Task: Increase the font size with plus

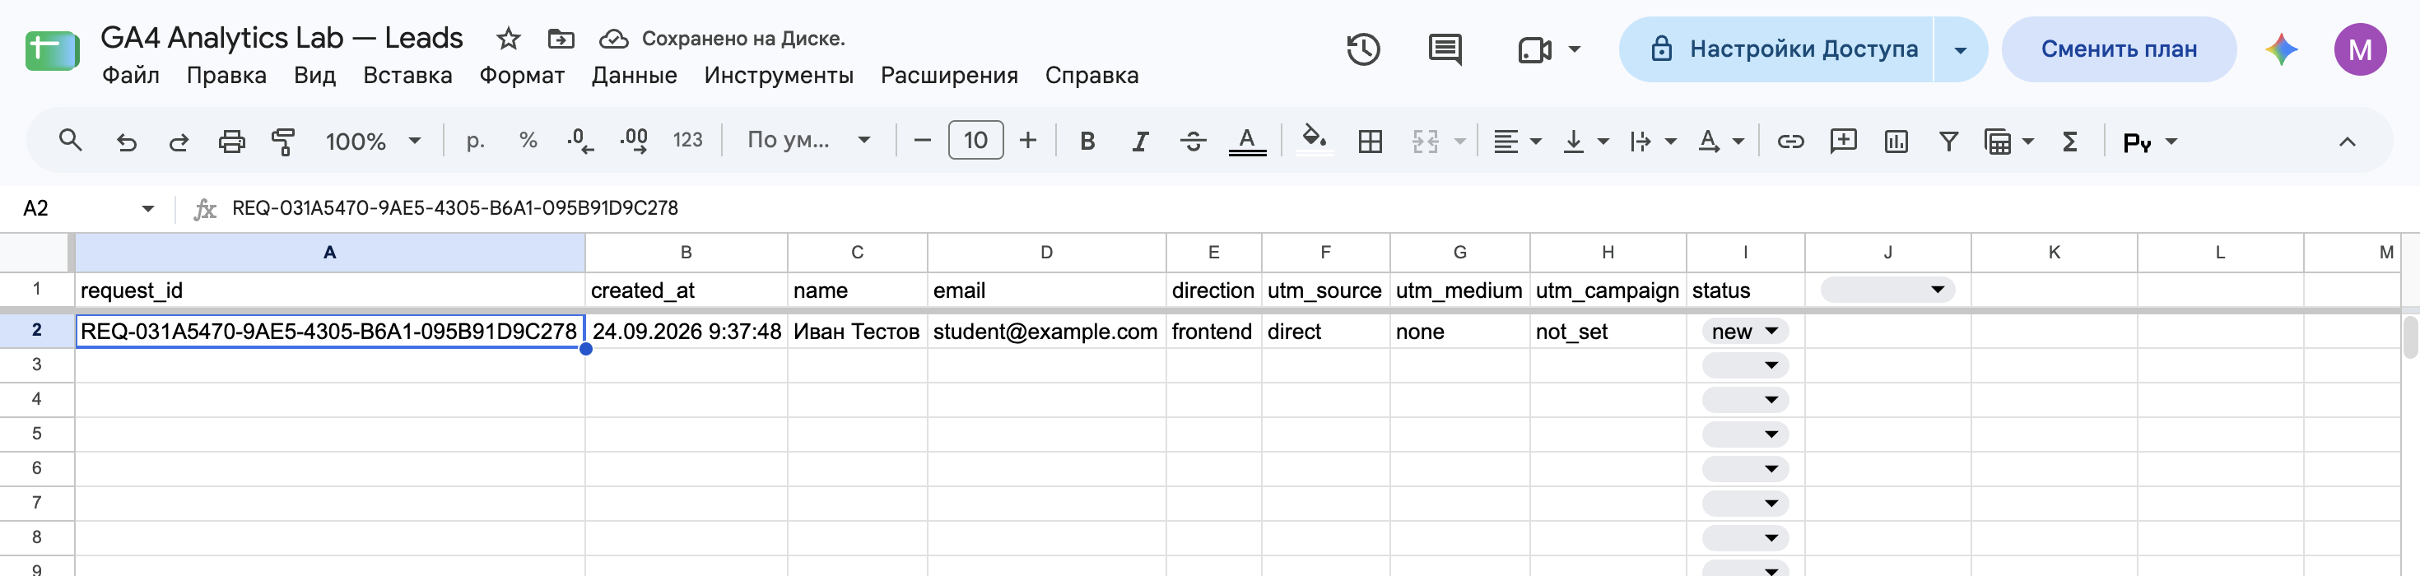Action: (1028, 141)
